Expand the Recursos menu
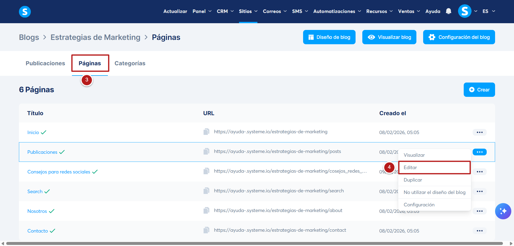The height and width of the screenshot is (246, 514). click(x=380, y=11)
